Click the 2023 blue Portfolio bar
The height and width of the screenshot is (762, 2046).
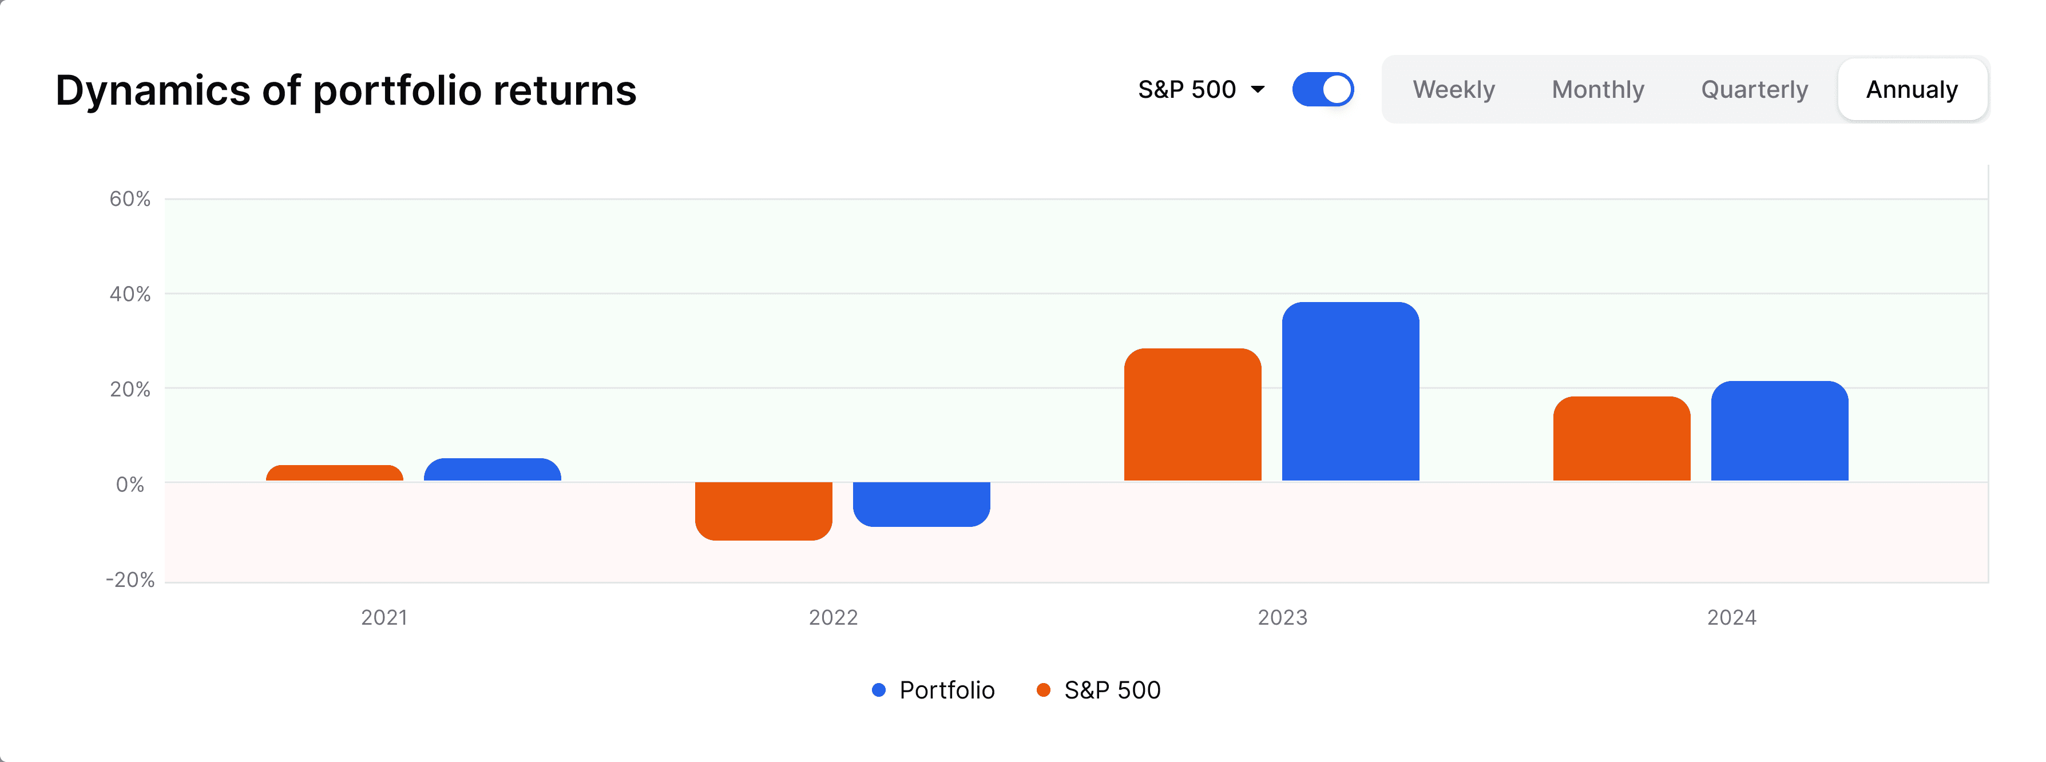(1350, 391)
